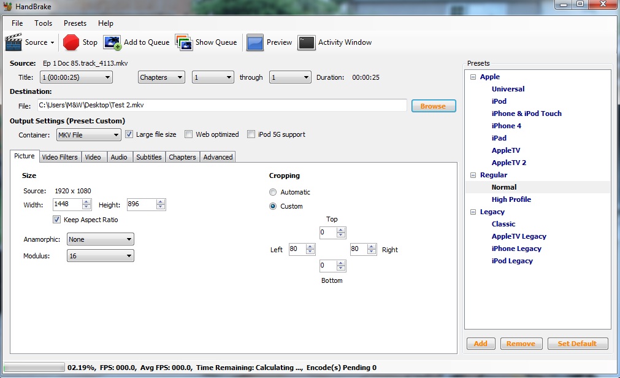Click the Left crop value field
The image size is (620, 378).
(x=297, y=249)
